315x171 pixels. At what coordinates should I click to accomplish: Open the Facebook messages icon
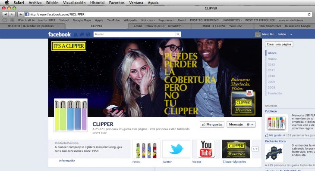pyautogui.click(x=82, y=34)
